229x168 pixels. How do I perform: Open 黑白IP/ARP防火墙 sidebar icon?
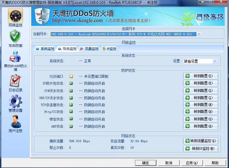coord(15,57)
